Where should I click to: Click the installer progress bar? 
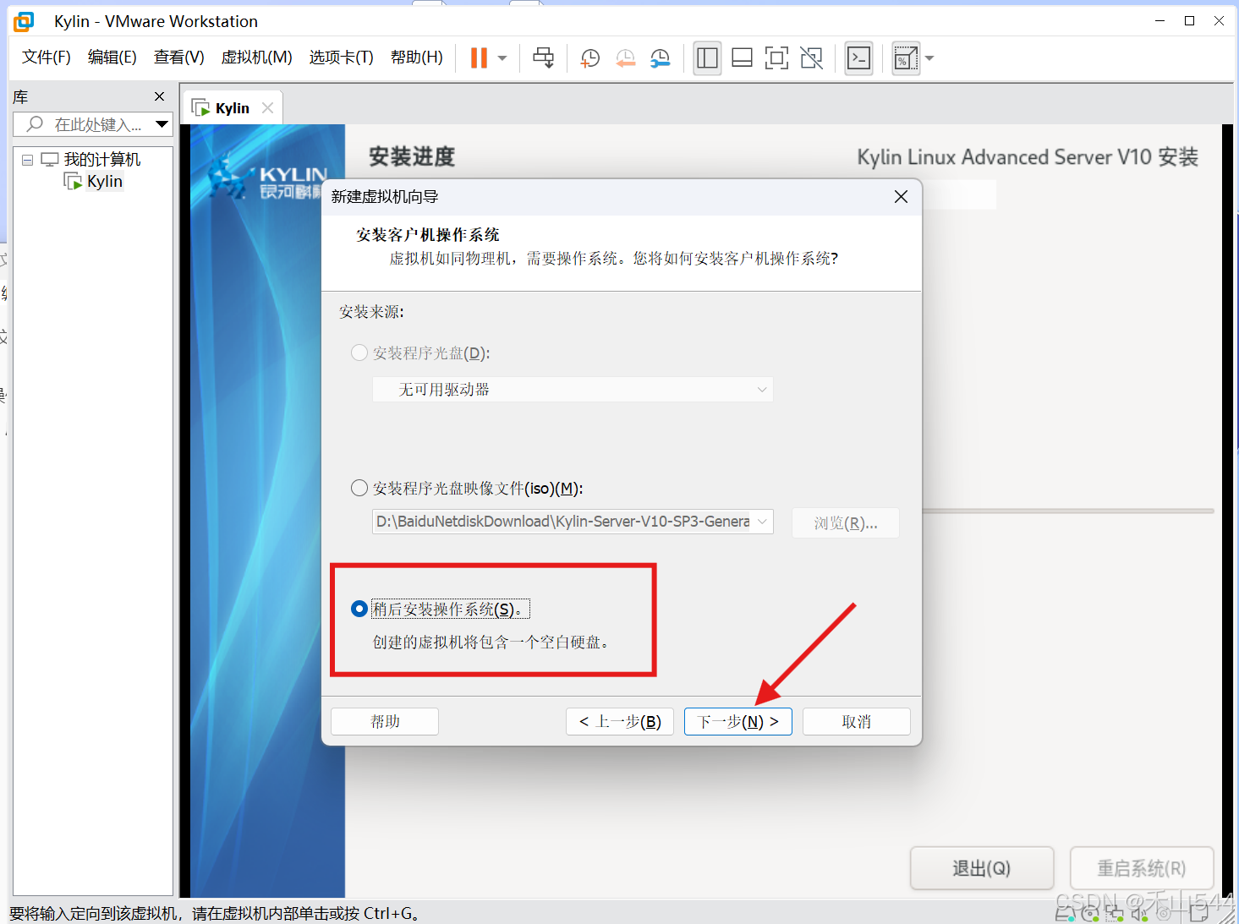click(1068, 511)
